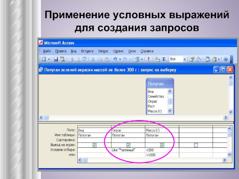
Task: Expand the Query Type dropdown arrow
Action: tap(142, 59)
